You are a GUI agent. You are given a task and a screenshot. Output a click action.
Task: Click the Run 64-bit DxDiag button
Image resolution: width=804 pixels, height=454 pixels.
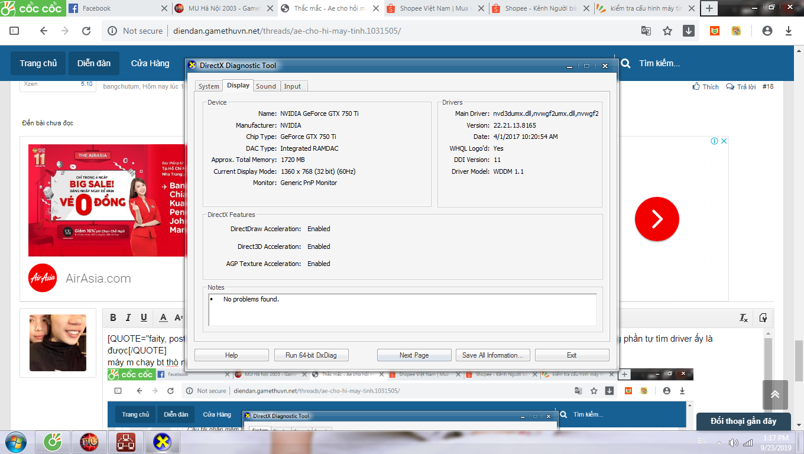coord(311,355)
